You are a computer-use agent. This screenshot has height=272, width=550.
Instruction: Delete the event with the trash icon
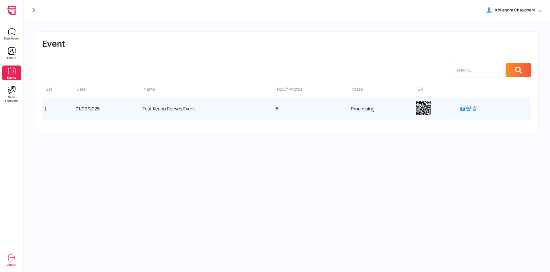click(x=475, y=109)
